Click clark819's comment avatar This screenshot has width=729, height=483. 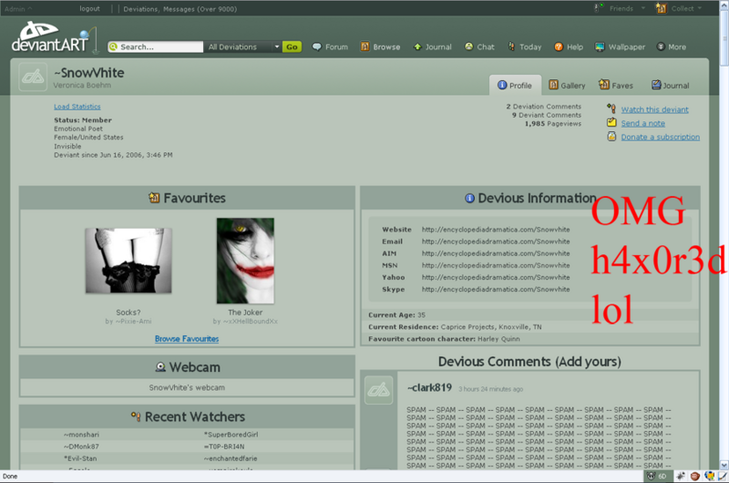tap(379, 390)
